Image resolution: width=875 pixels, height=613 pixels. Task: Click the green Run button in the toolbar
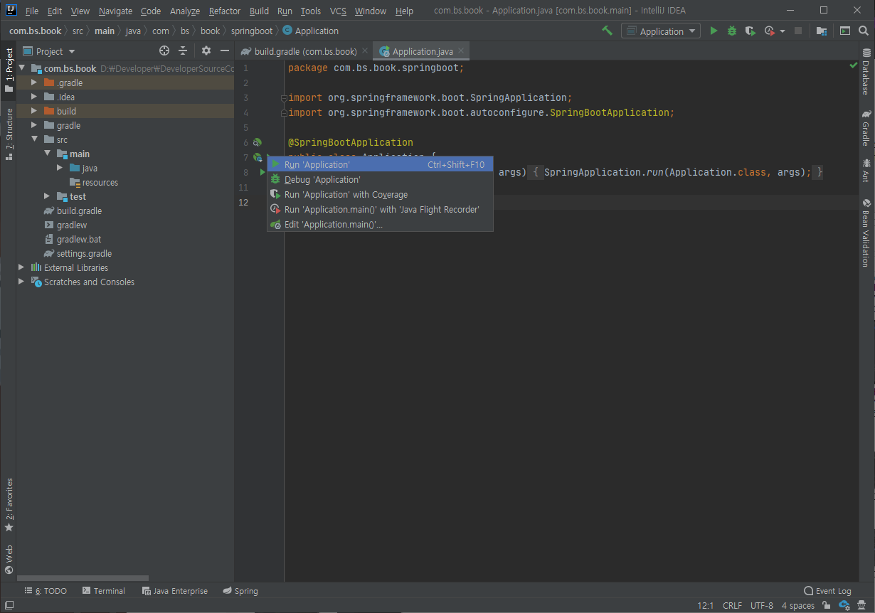(714, 31)
